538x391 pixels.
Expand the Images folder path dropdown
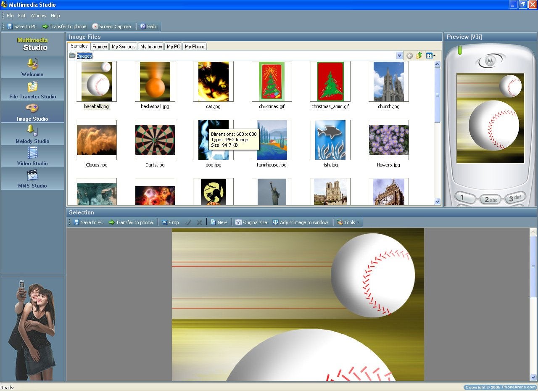(x=399, y=55)
